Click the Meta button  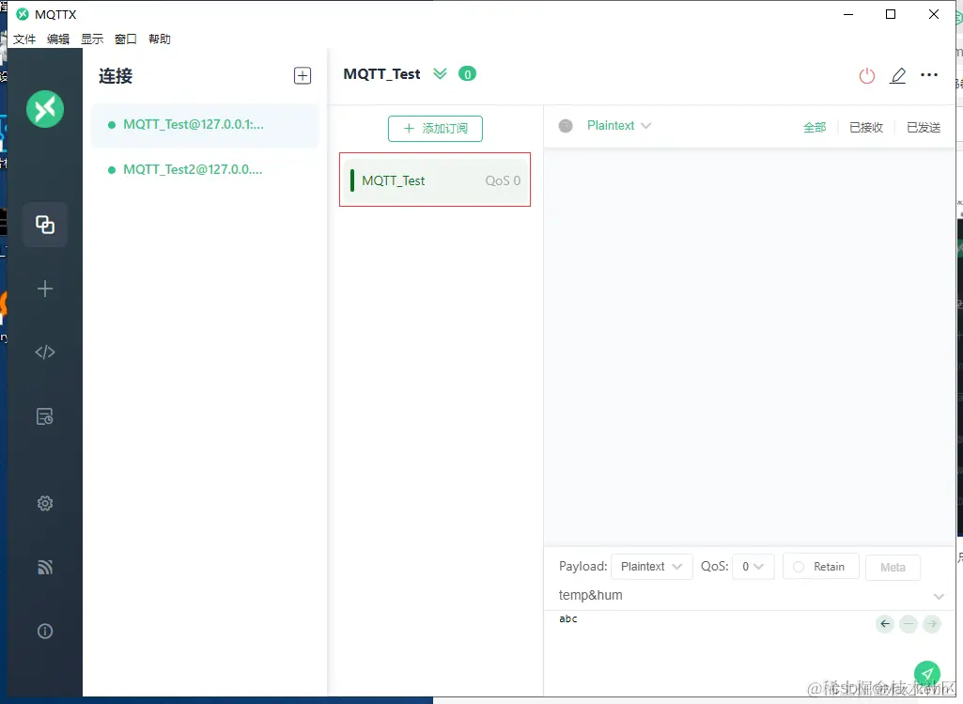tap(893, 567)
